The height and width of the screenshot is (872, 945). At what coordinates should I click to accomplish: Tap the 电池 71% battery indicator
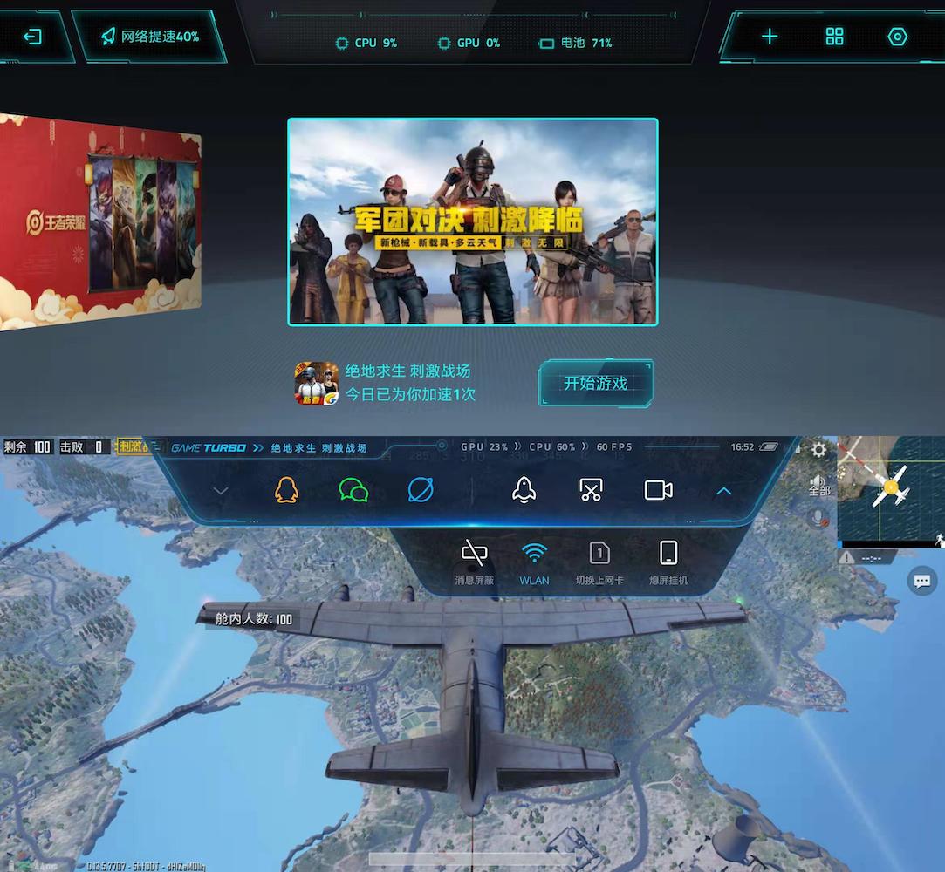(576, 43)
